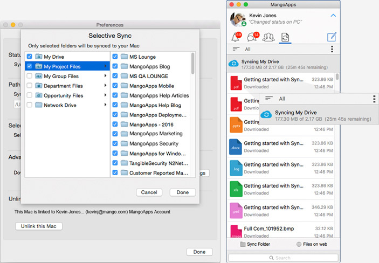This screenshot has height=263, width=379.
Task: Uncheck the Customer Reported Ma... checkbox
Action: click(x=115, y=172)
